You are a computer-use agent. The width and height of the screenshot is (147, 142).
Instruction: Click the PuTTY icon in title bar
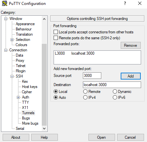point(5,4)
